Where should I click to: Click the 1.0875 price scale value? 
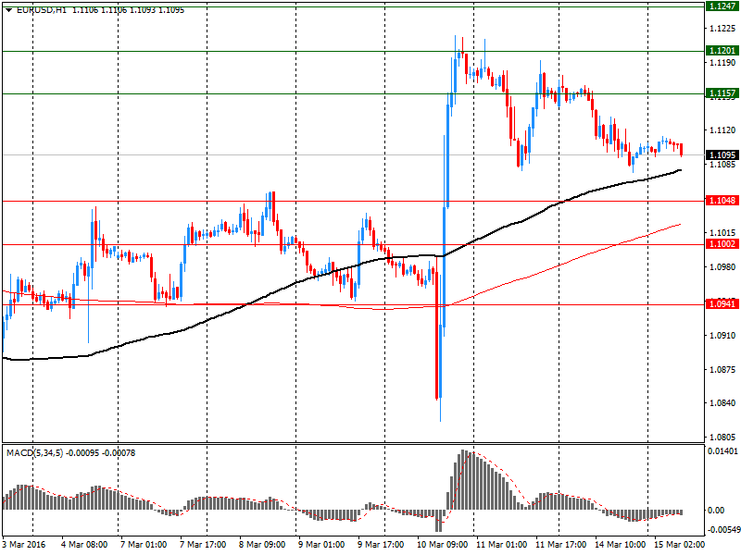(722, 369)
